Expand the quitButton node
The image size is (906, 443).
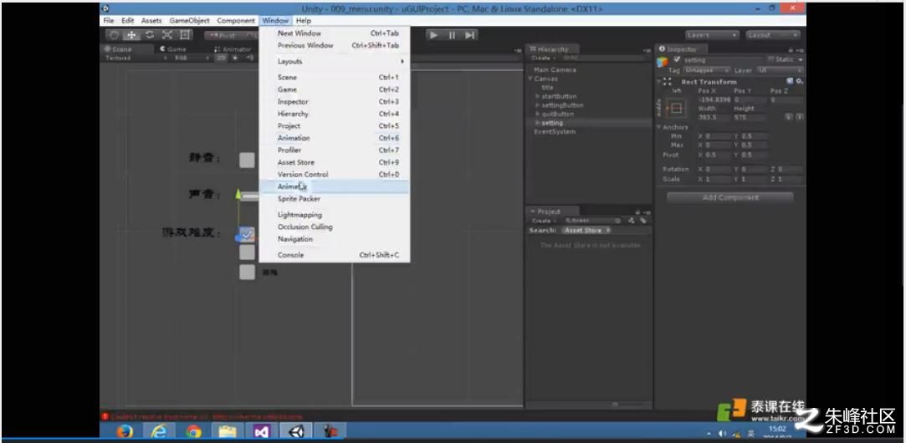point(538,115)
